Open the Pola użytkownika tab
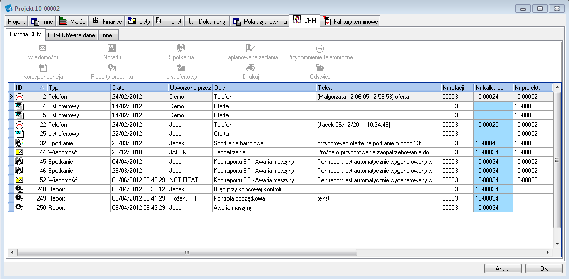Screen dimensions: 569x279 tap(260, 22)
